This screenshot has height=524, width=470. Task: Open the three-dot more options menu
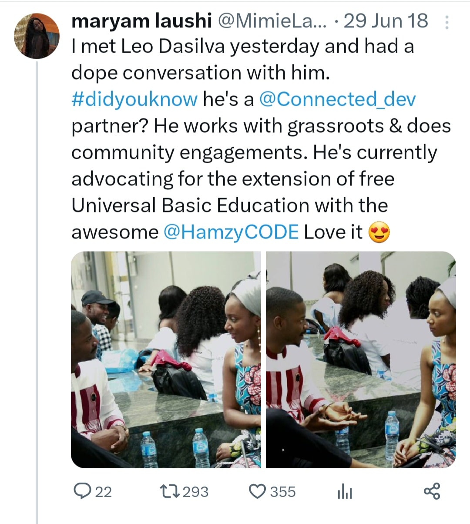[447, 22]
